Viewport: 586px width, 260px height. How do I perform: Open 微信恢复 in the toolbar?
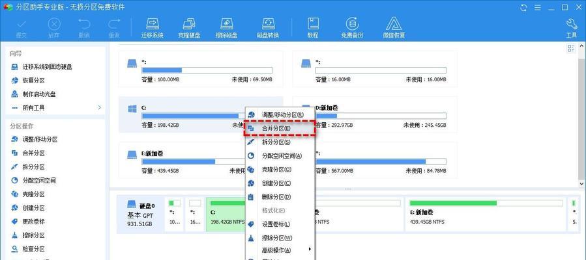point(394,28)
